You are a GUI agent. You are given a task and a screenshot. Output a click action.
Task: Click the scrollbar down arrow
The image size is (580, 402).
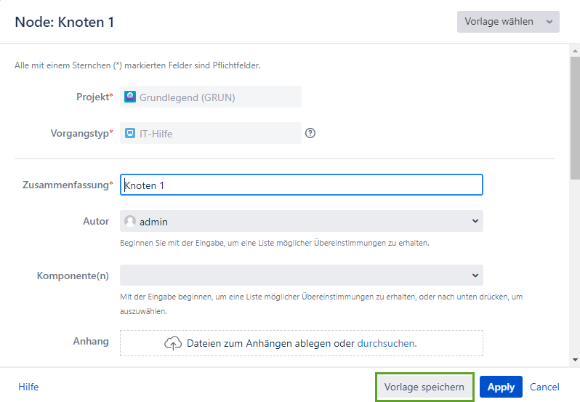pos(575,359)
